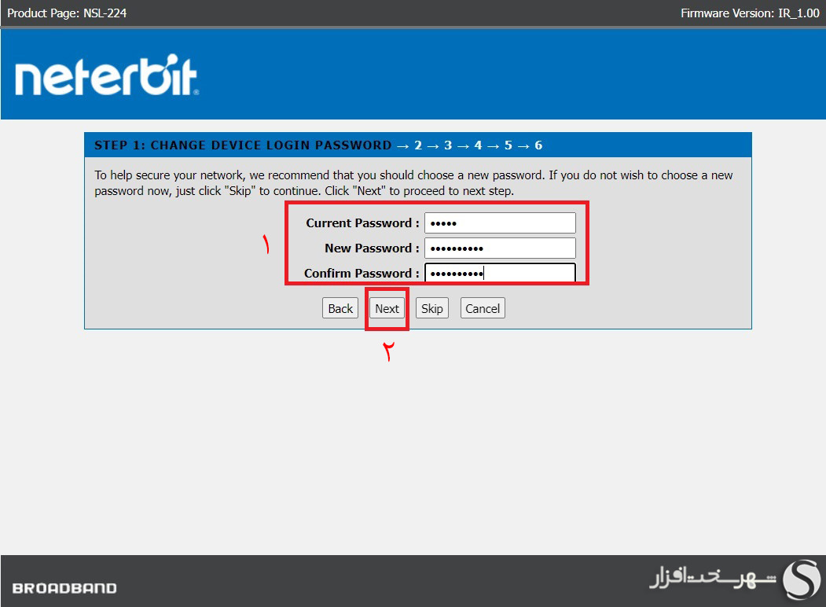The image size is (826, 607).
Task: Click the Back button
Action: [x=340, y=307]
